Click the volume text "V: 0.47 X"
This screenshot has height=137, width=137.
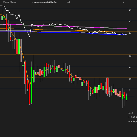tap(133, 117)
